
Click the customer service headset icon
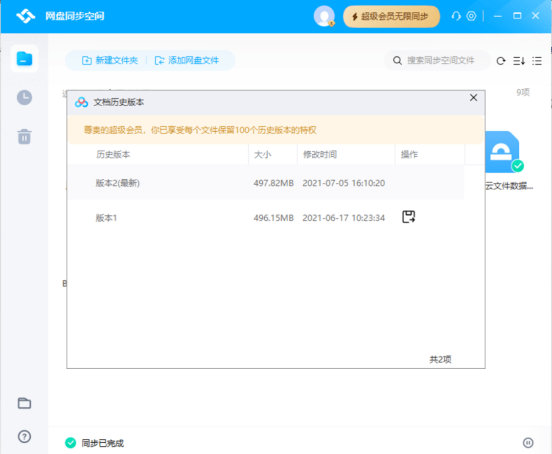[456, 16]
